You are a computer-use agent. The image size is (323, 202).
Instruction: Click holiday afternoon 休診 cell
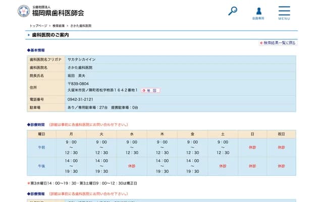click(x=282, y=166)
